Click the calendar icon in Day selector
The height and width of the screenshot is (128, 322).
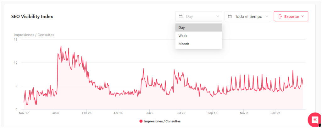click(x=181, y=16)
